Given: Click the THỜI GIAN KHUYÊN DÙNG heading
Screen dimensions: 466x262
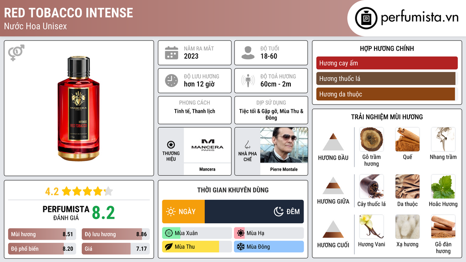Looking at the screenshot, I should pyautogui.click(x=233, y=190).
